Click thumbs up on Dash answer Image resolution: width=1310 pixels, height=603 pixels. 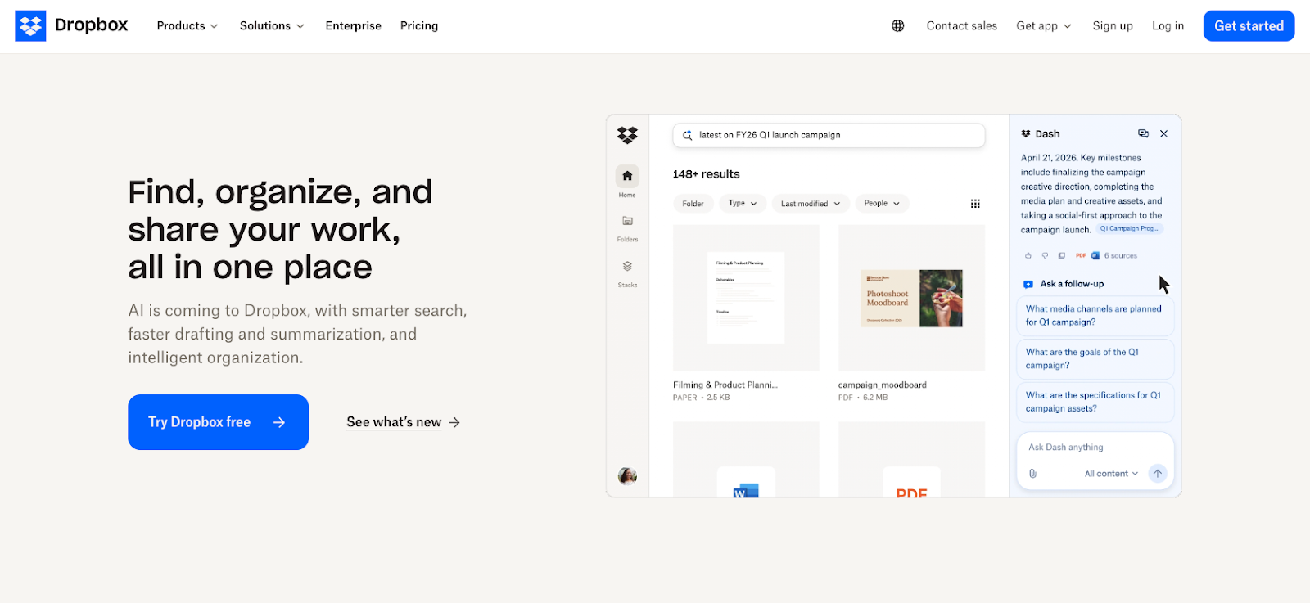coord(1028,255)
